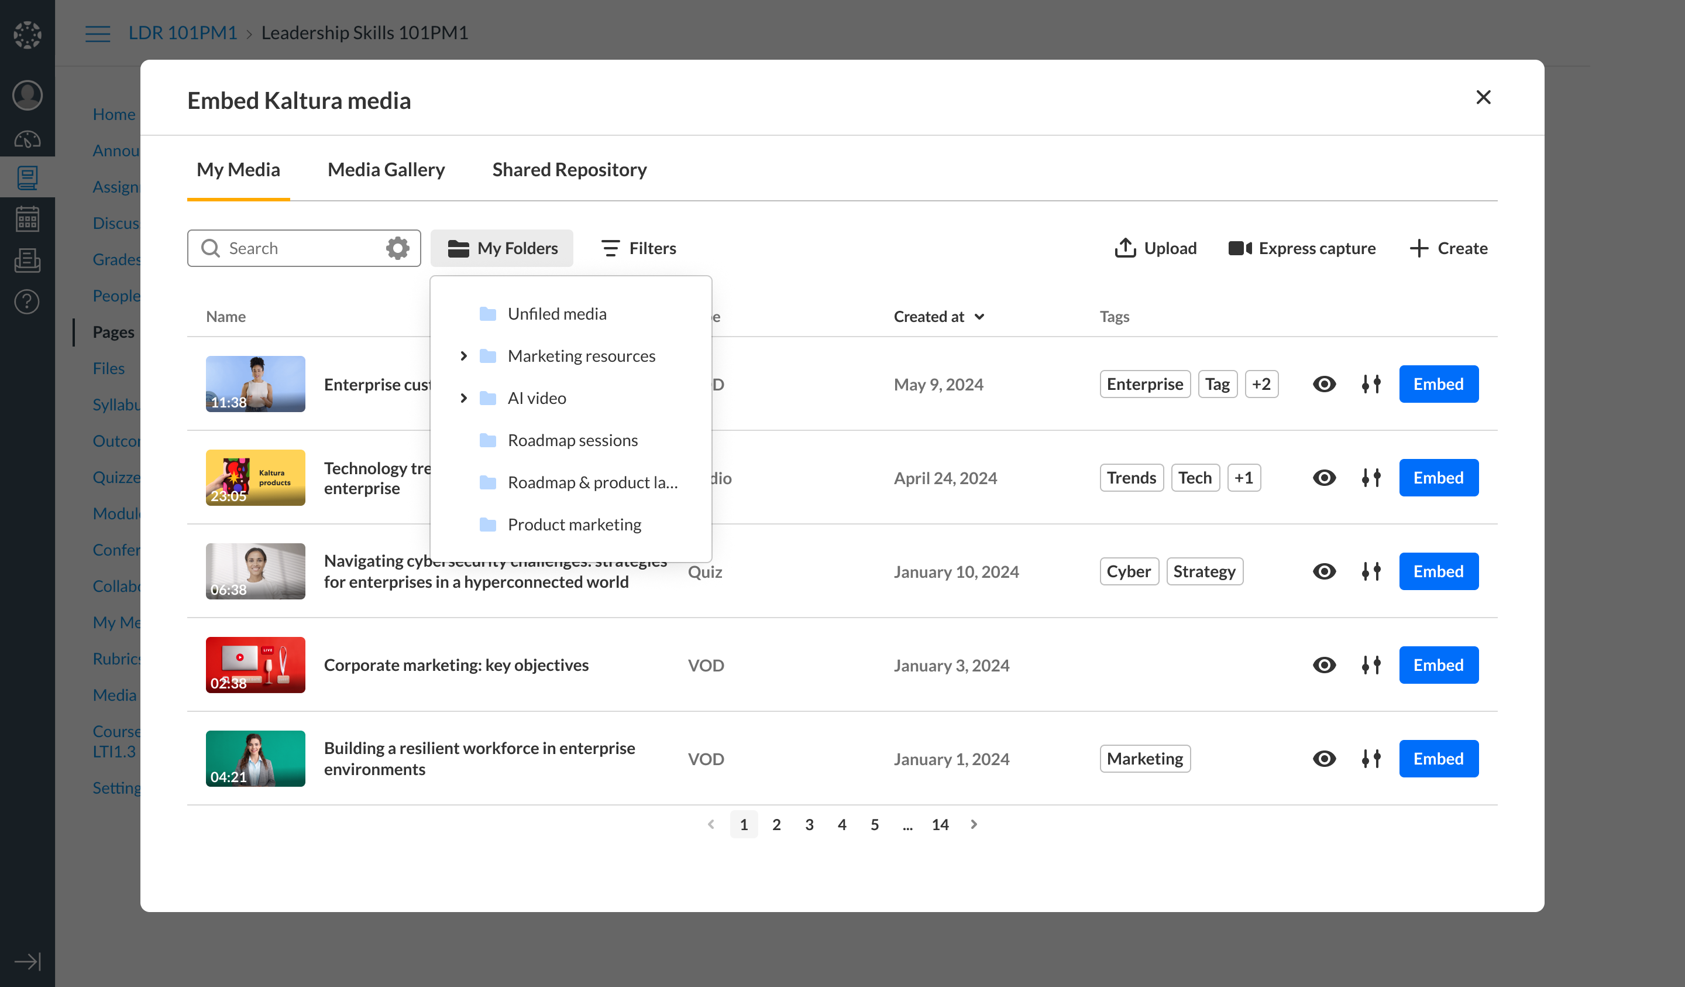The height and width of the screenshot is (987, 1685).
Task: Open settings sliders for Corporate marketing video
Action: tap(1371, 665)
